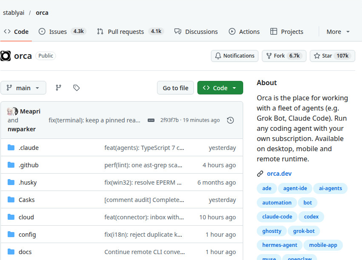Open the Issues tab
The width and height of the screenshot is (362, 260).
62,32
